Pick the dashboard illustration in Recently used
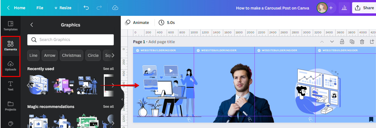Viewport: 376px width, 128px height. [38, 85]
